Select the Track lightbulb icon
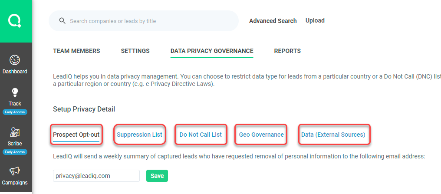The image size is (441, 194). [15, 92]
